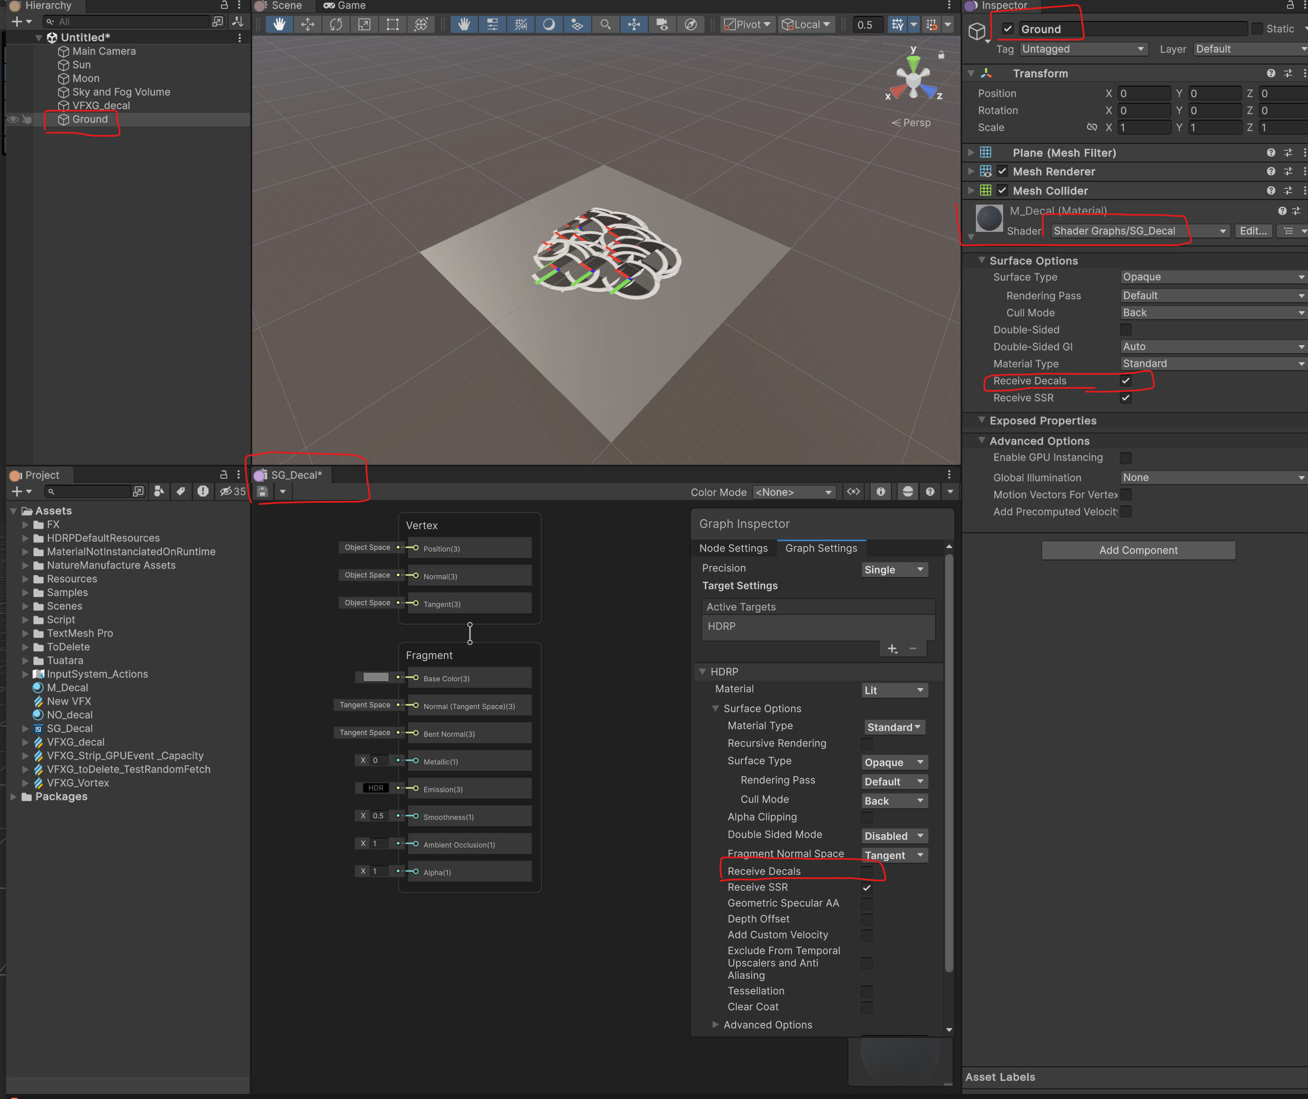Select the Rotate tool
This screenshot has height=1099, width=1308.
(x=336, y=24)
